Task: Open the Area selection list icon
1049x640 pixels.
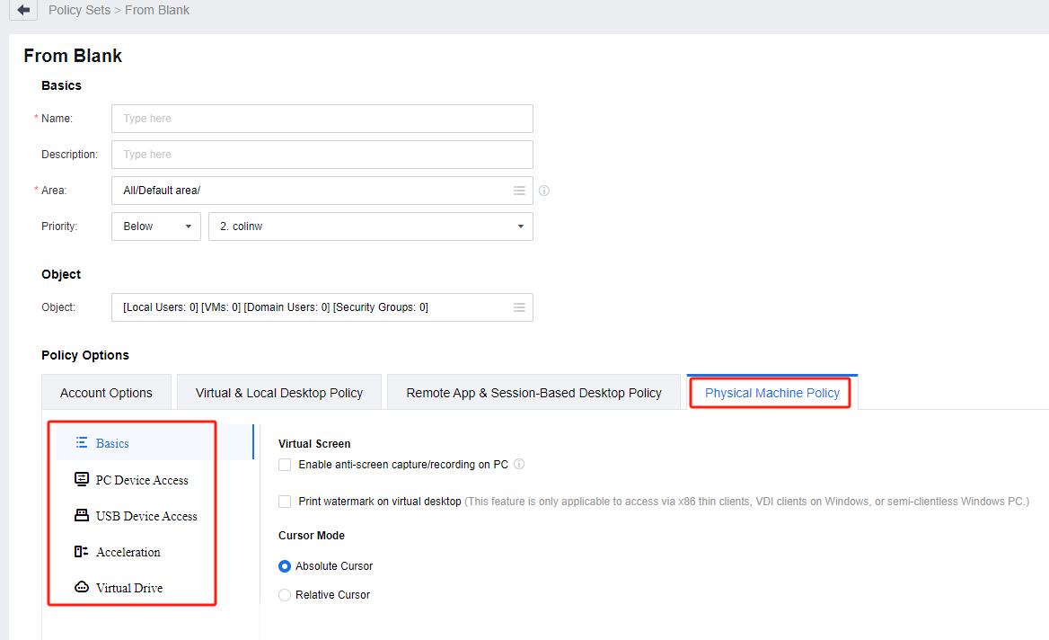Action: click(519, 191)
